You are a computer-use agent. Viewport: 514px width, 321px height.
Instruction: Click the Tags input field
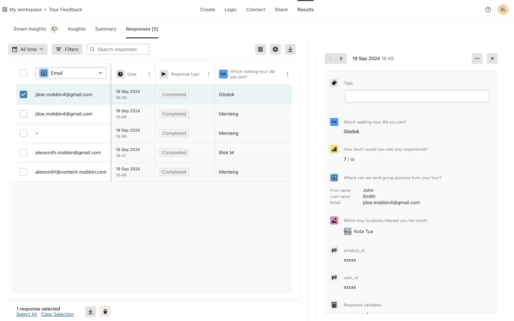click(417, 96)
